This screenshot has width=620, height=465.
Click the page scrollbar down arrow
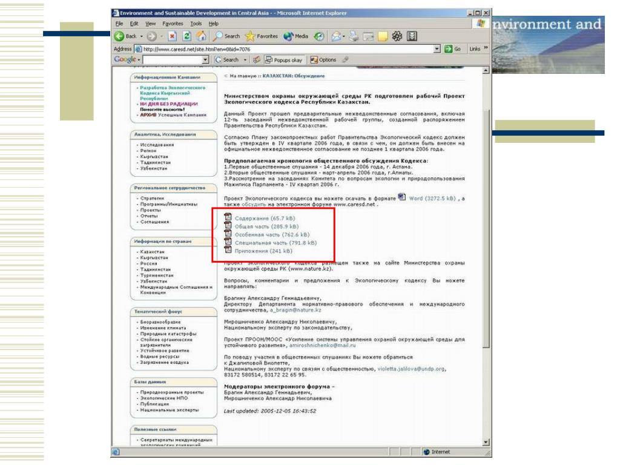[486, 443]
